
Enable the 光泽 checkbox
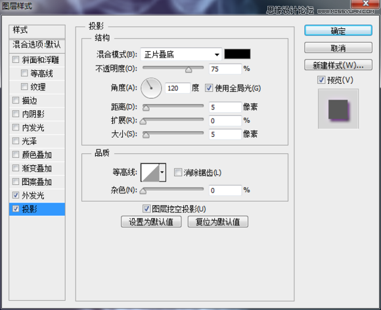coord(16,141)
